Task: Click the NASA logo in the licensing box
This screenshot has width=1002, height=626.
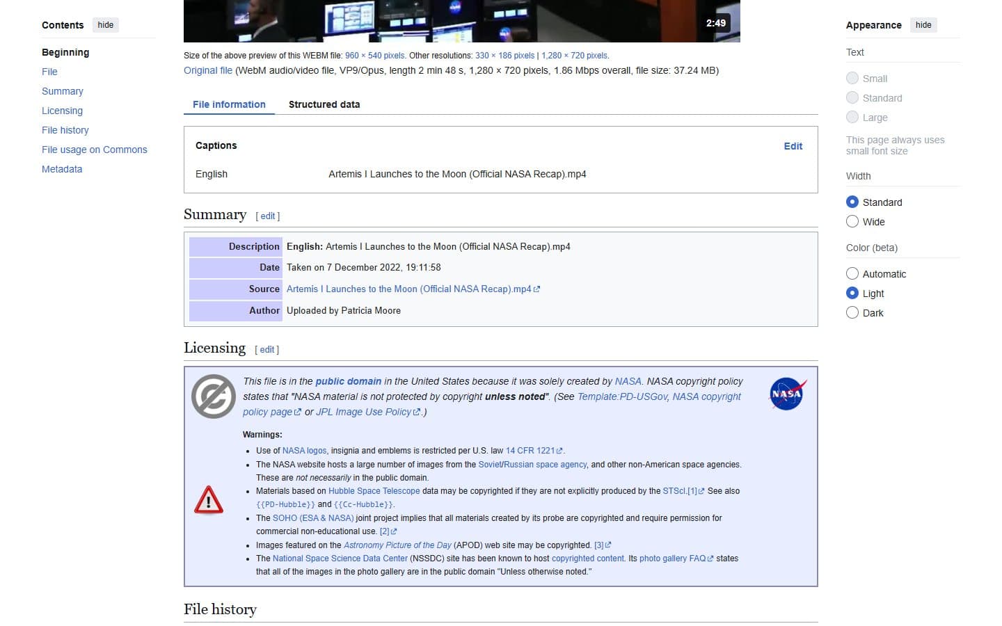Action: coord(788,394)
